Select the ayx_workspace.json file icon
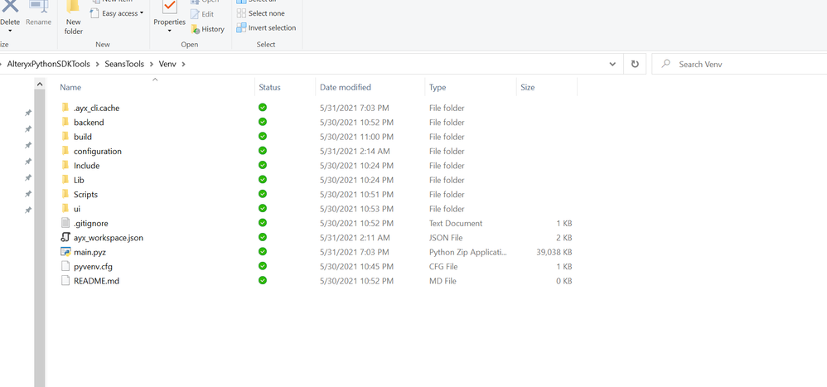Screen dimensions: 827x387 [65, 237]
